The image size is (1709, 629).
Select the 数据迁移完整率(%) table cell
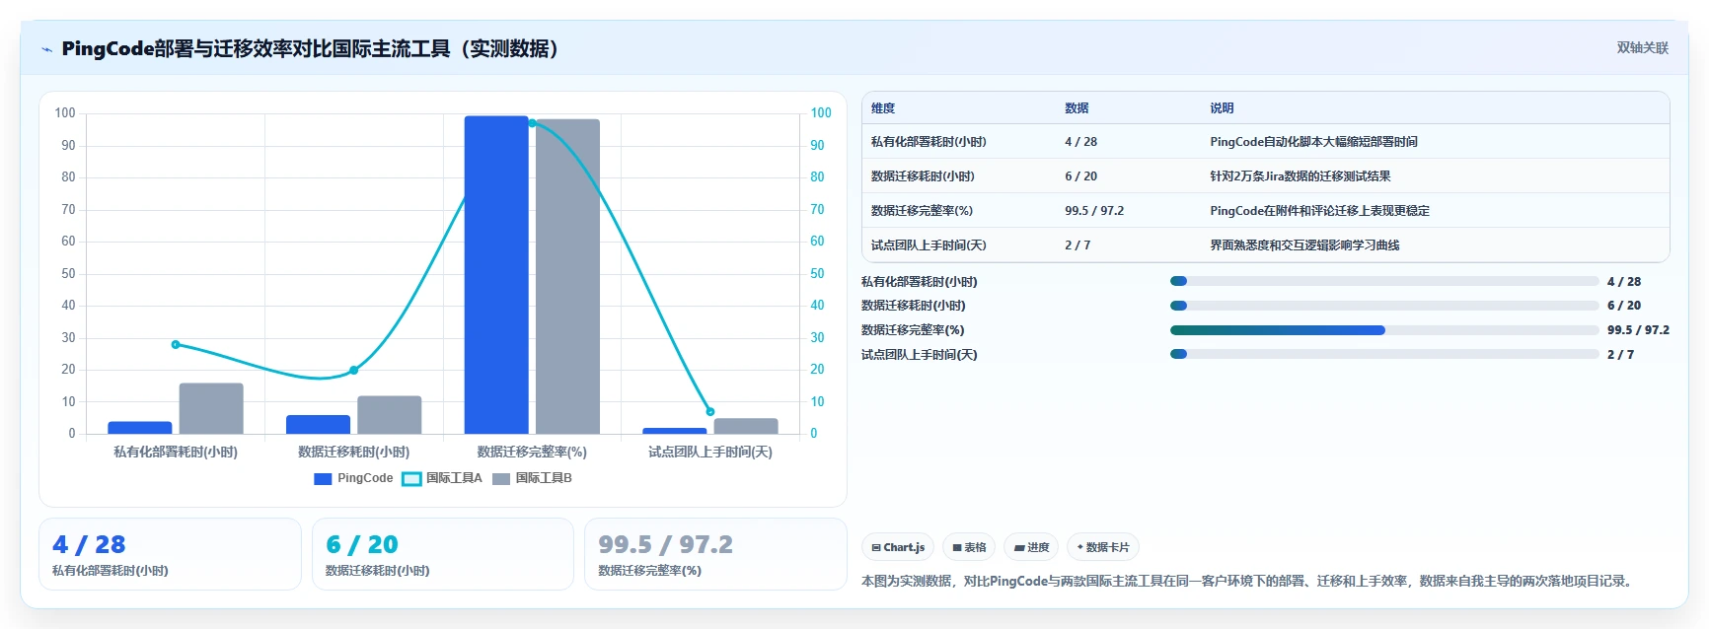(922, 211)
